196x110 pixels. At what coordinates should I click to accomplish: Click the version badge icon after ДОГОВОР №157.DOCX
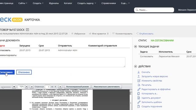27,30
